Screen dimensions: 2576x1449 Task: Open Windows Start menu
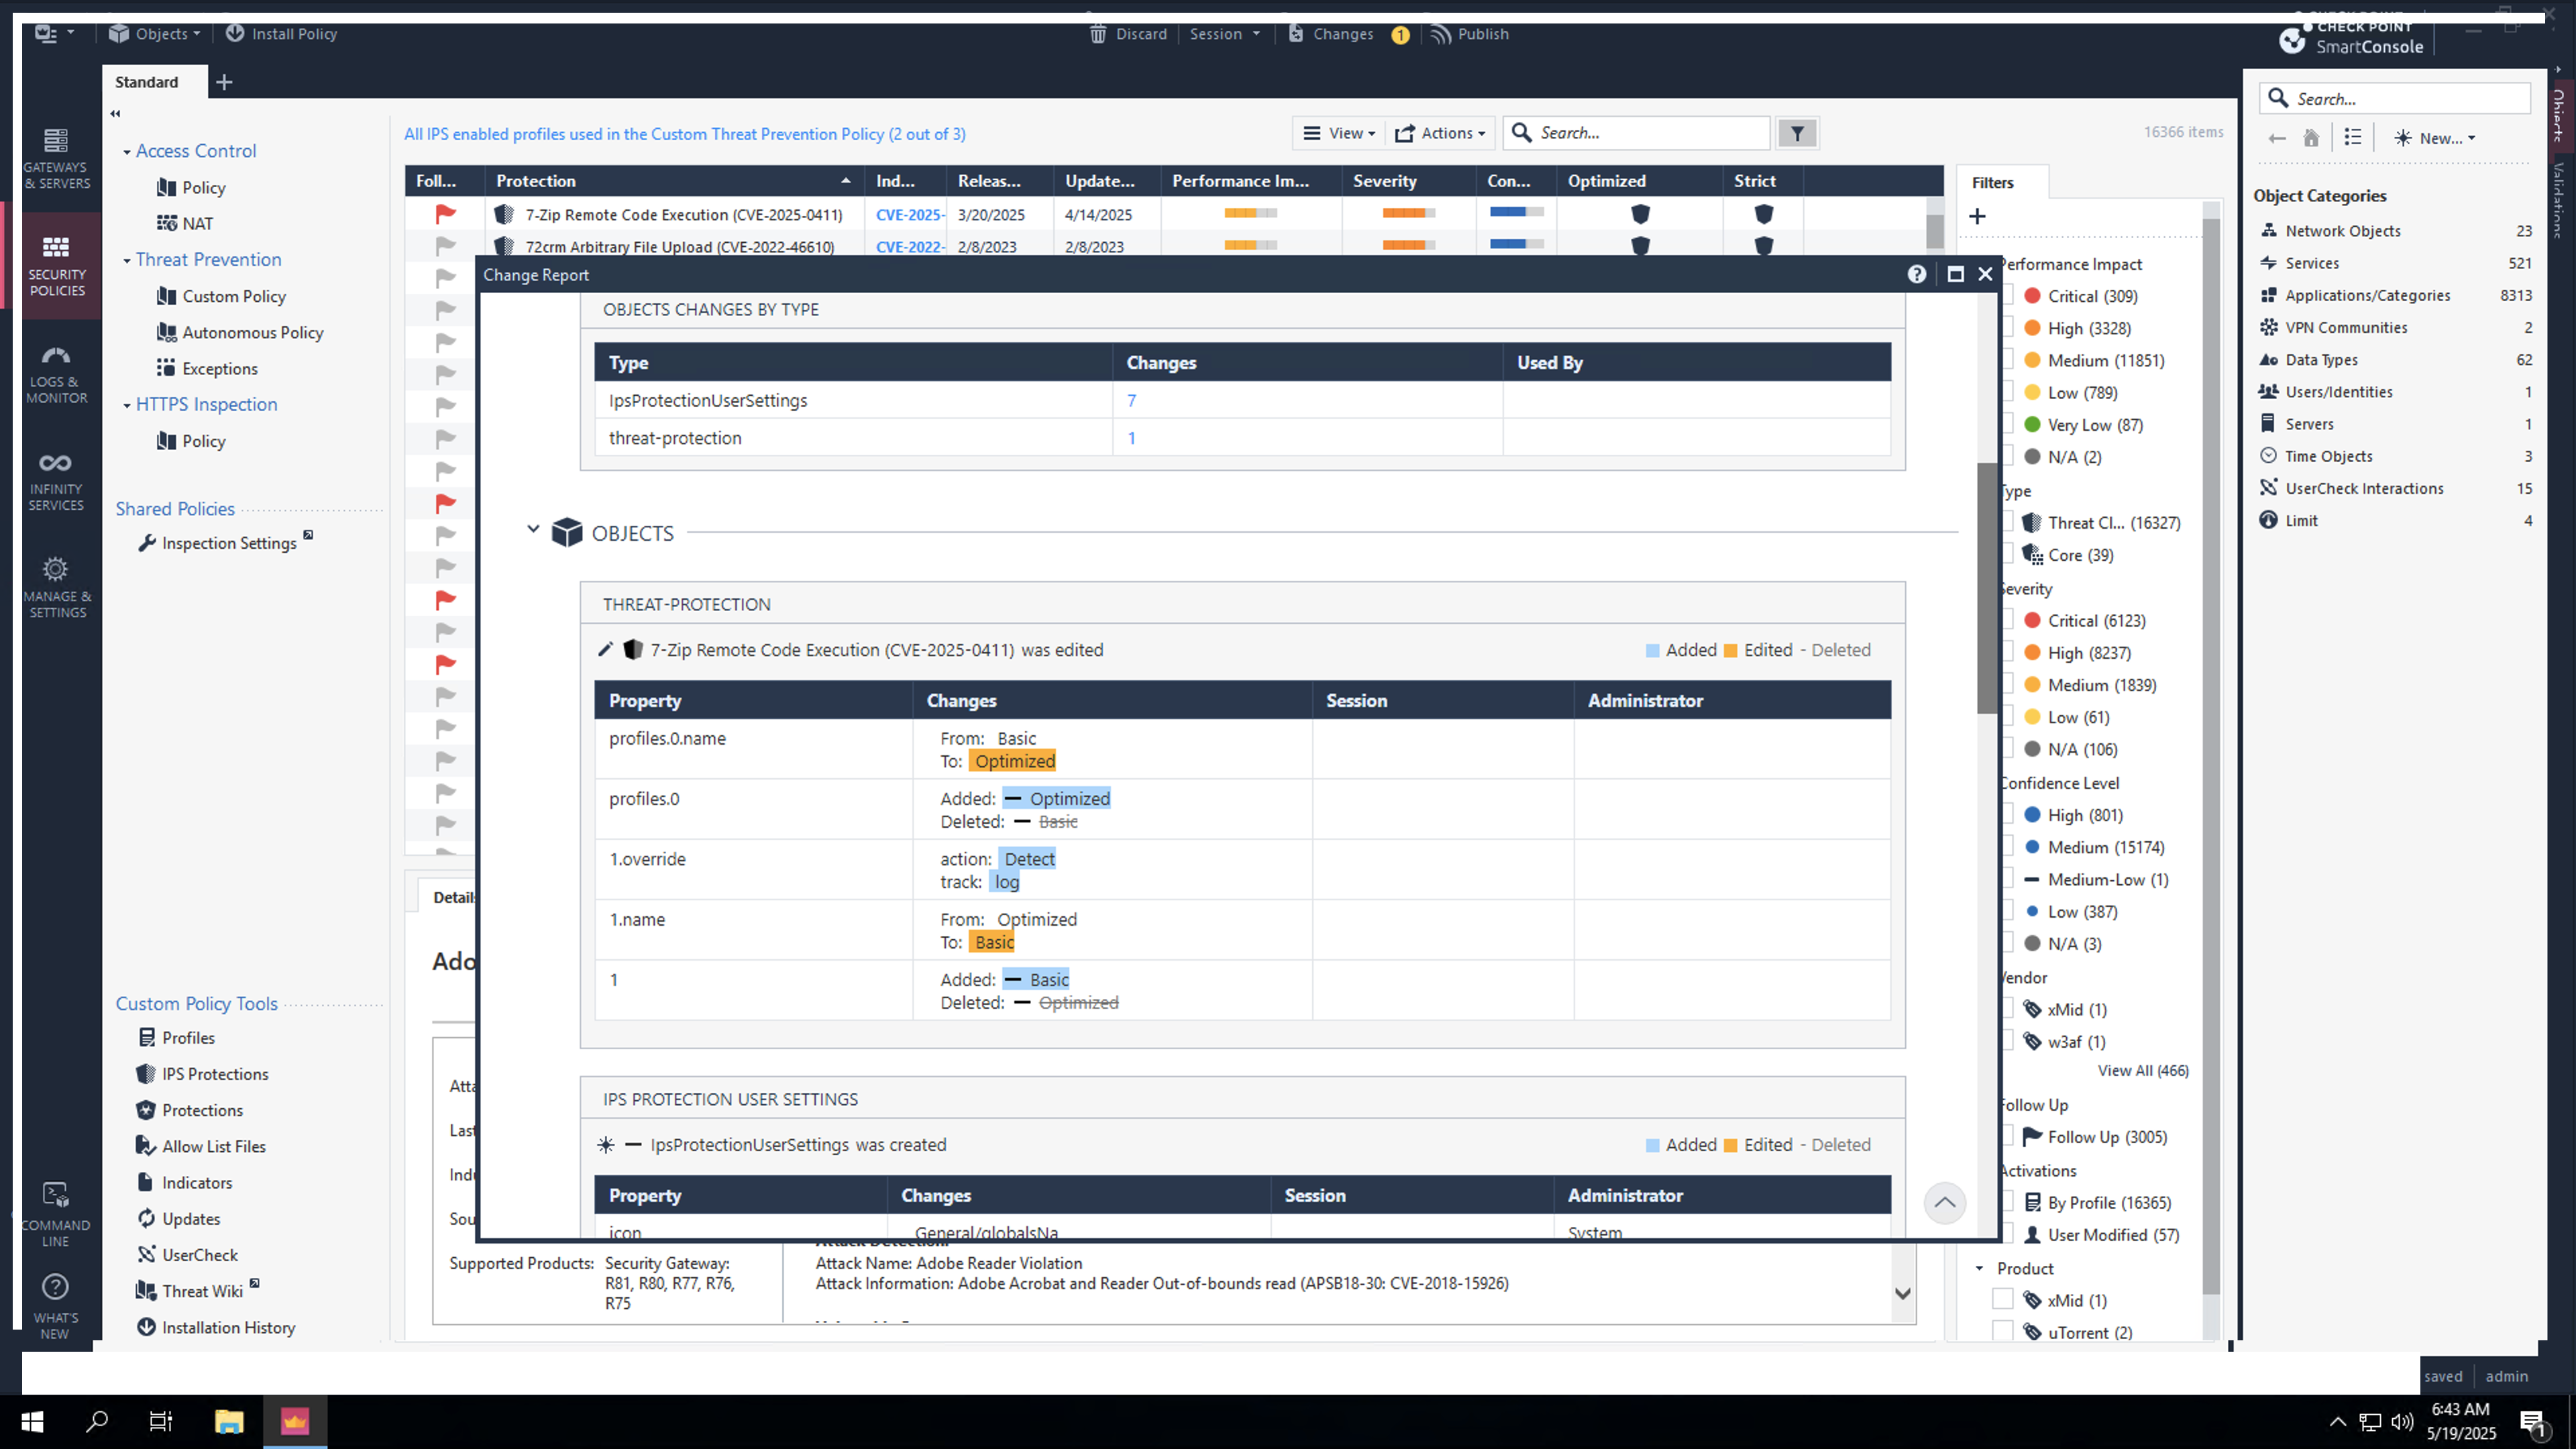tap(32, 1421)
